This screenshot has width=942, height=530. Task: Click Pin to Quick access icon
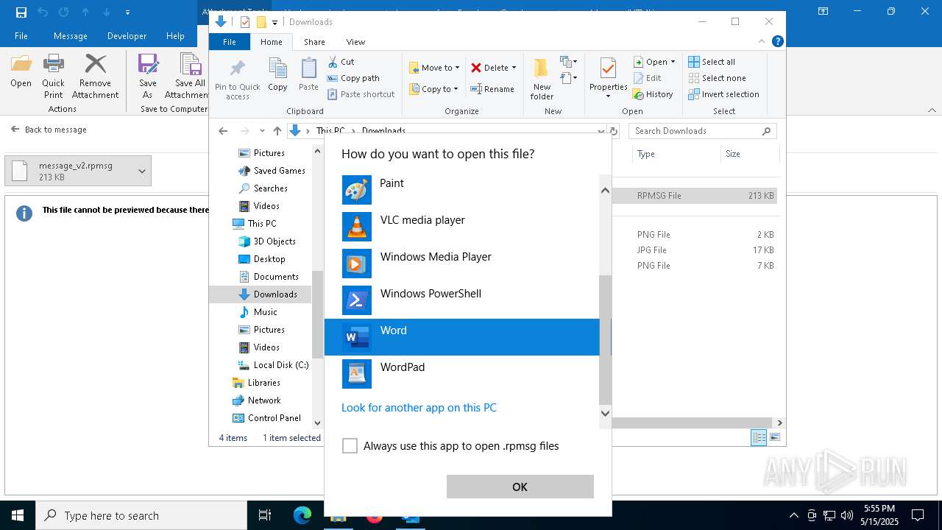[x=237, y=79]
